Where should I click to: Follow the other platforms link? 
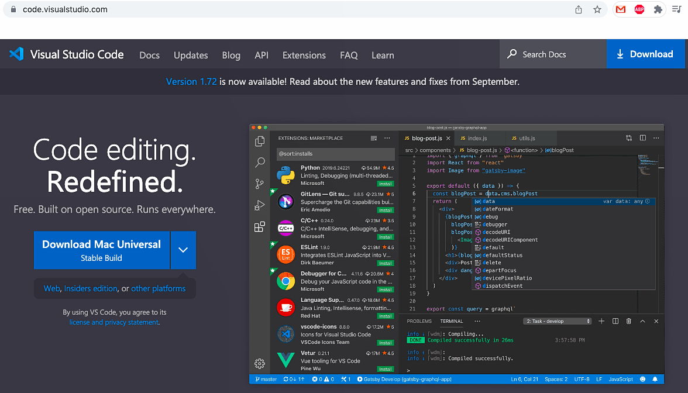(x=158, y=288)
